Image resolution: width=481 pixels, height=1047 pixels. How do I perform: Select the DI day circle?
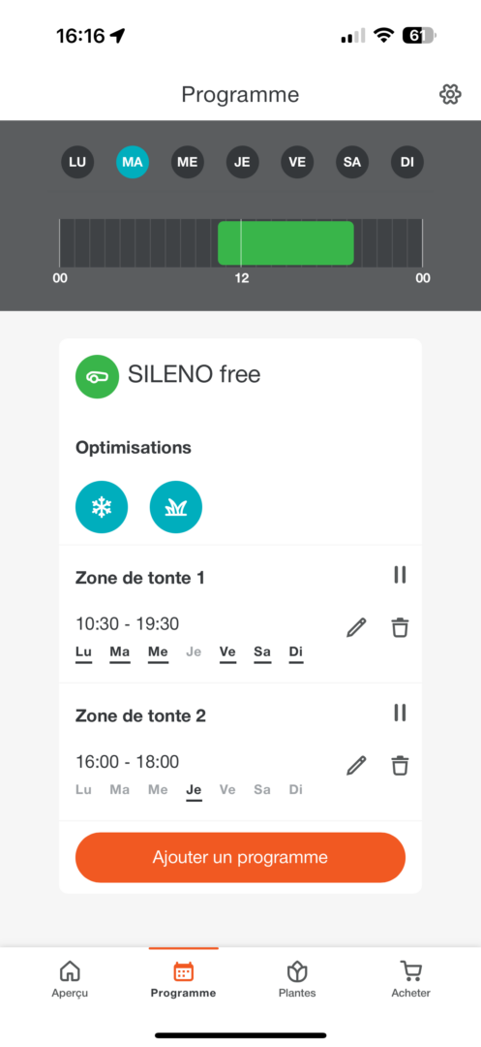(407, 162)
